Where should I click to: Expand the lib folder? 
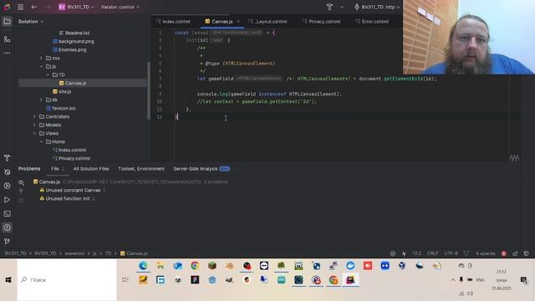coord(41,100)
